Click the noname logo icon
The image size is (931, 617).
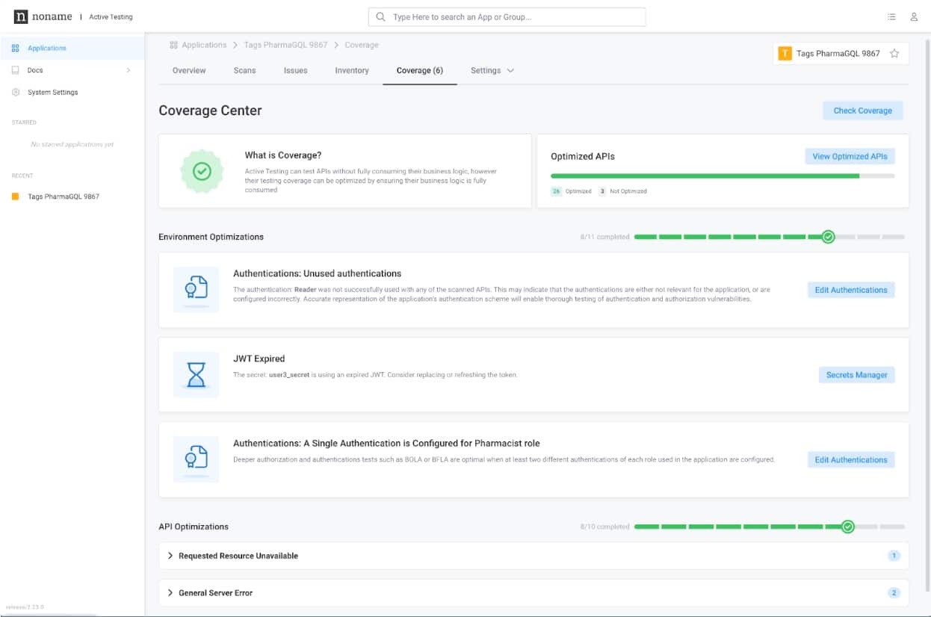coord(21,16)
